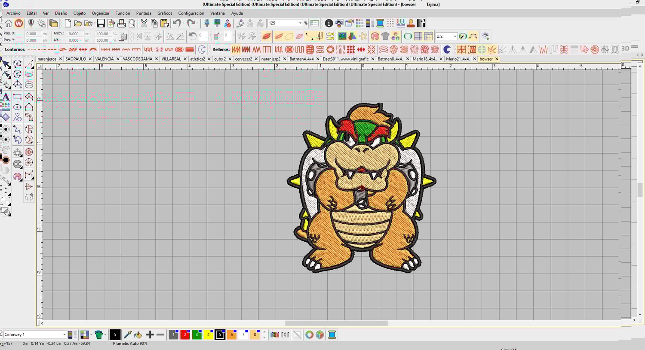Viewport: 645px width, 350px height.
Task: Paste from clipboard icon
Action: pyautogui.click(x=165, y=23)
